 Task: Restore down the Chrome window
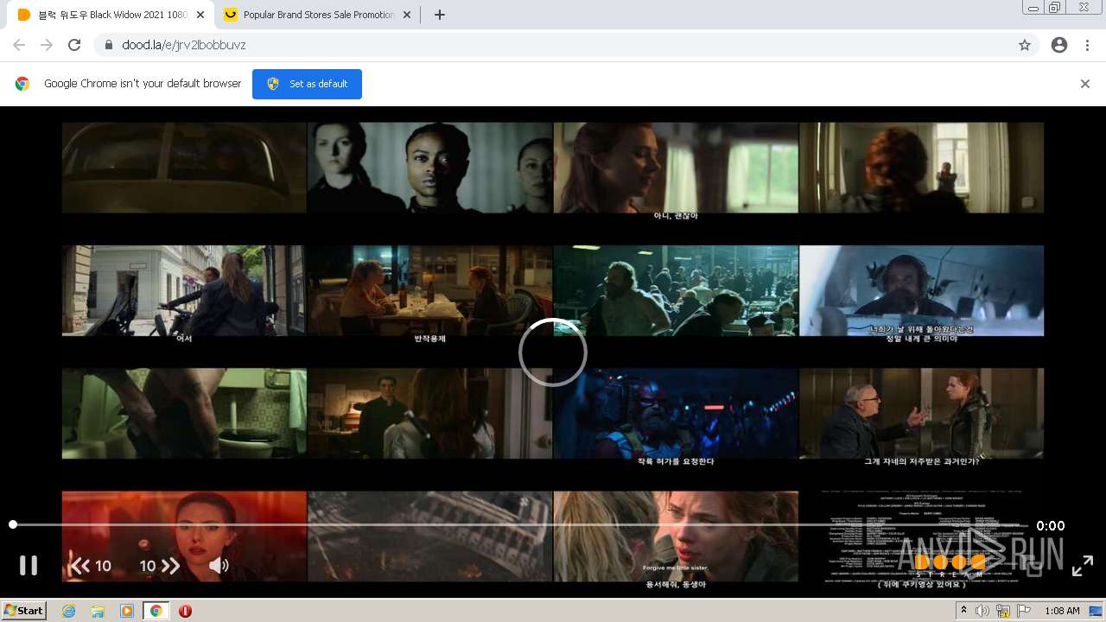tap(1054, 8)
